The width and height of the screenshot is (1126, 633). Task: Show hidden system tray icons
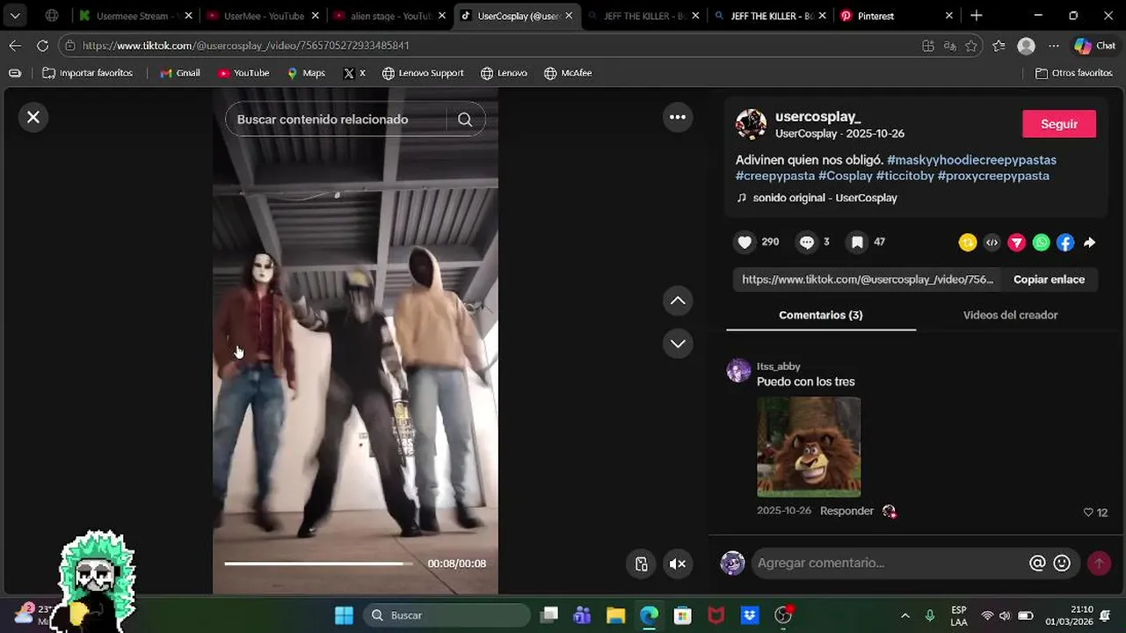click(x=905, y=615)
